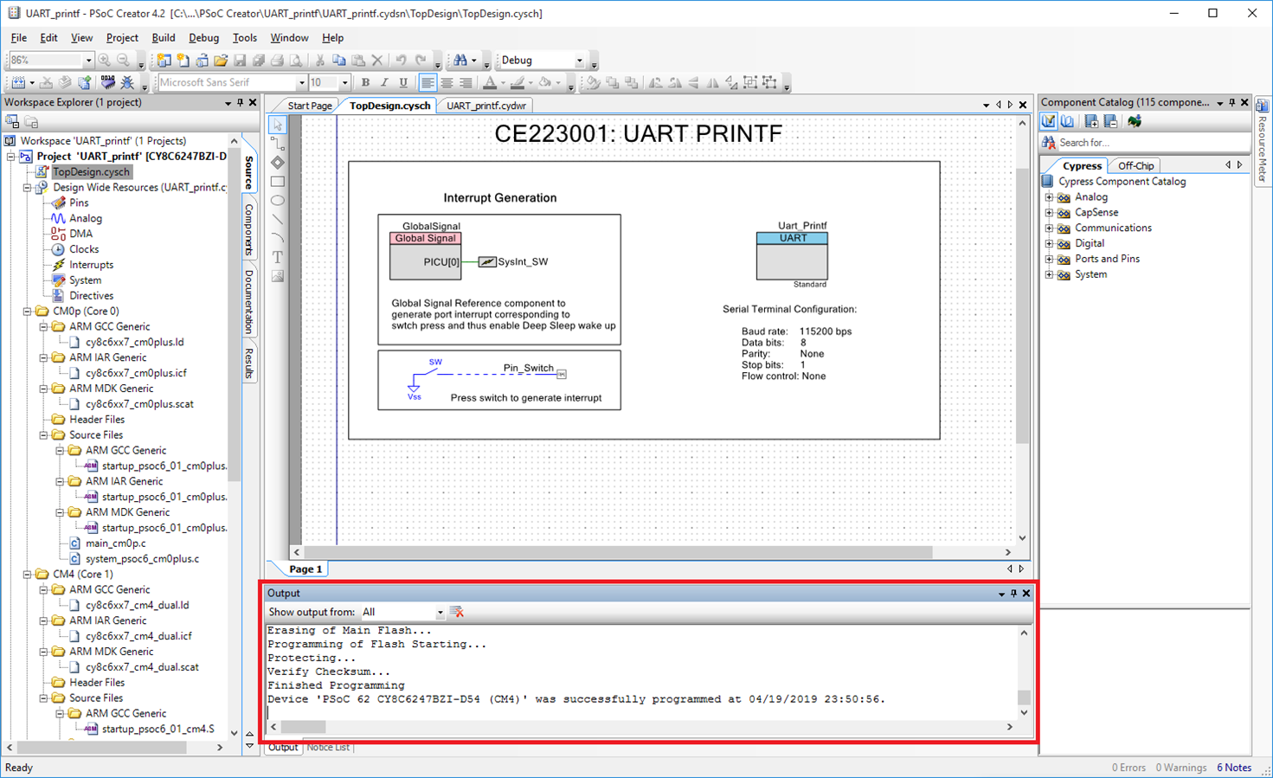Viewport: 1273px width, 778px height.
Task: Clear the output window contents
Action: click(x=458, y=613)
